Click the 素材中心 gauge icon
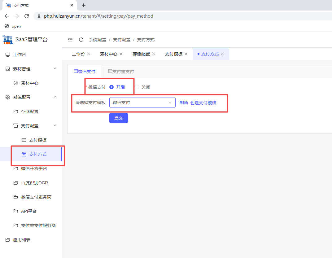This screenshot has height=258, width=332. pos(16,83)
